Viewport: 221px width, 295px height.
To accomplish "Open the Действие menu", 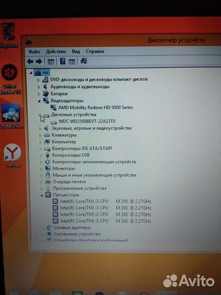I will click(56, 51).
